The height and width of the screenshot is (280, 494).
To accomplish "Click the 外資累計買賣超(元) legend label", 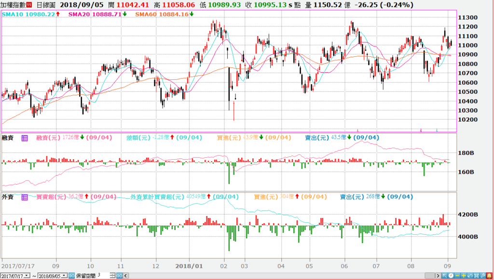I will tap(157, 197).
